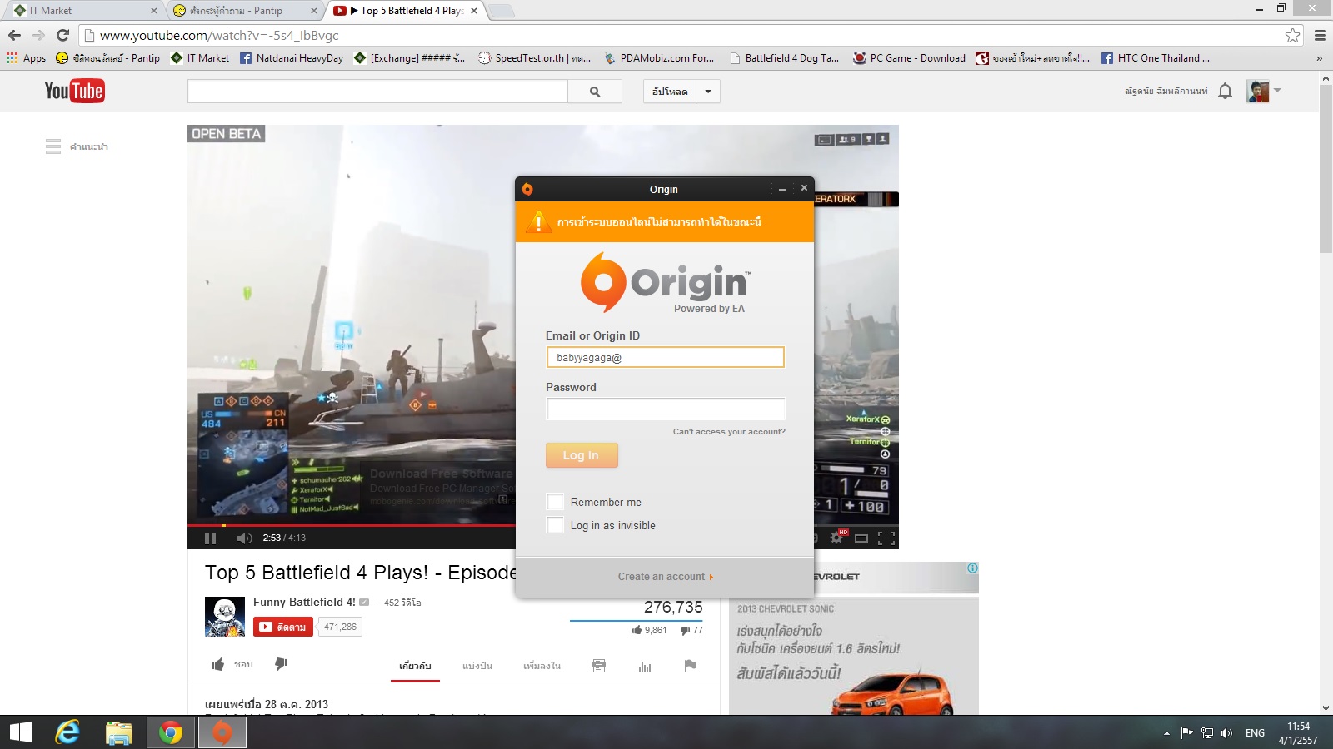Open the PC Game - Download bookmark
The image size is (1333, 749).
[x=909, y=58]
